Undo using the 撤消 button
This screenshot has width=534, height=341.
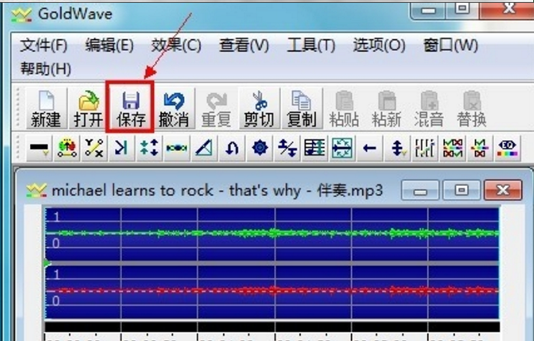[173, 108]
